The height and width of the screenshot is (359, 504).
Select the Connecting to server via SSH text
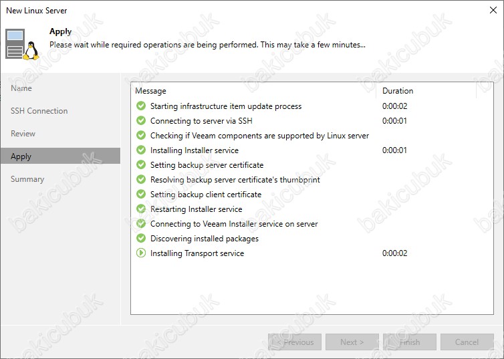click(x=201, y=121)
